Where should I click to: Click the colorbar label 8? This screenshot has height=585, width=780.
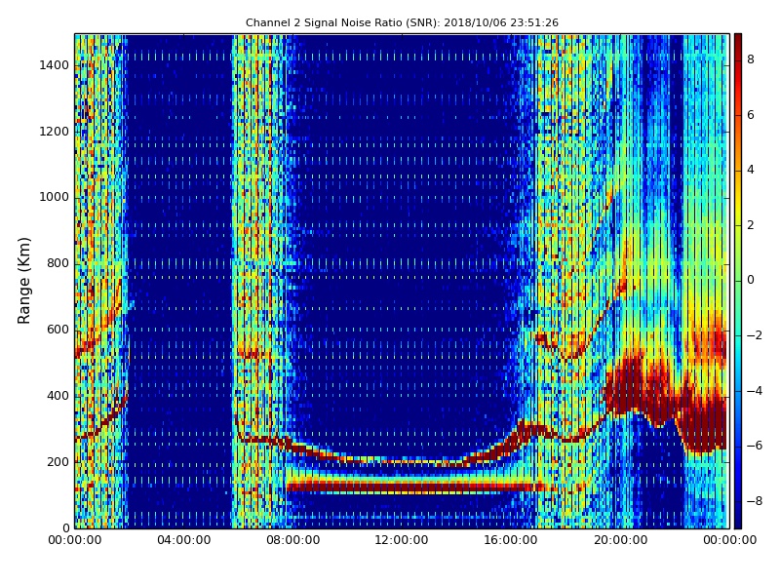coord(751,59)
